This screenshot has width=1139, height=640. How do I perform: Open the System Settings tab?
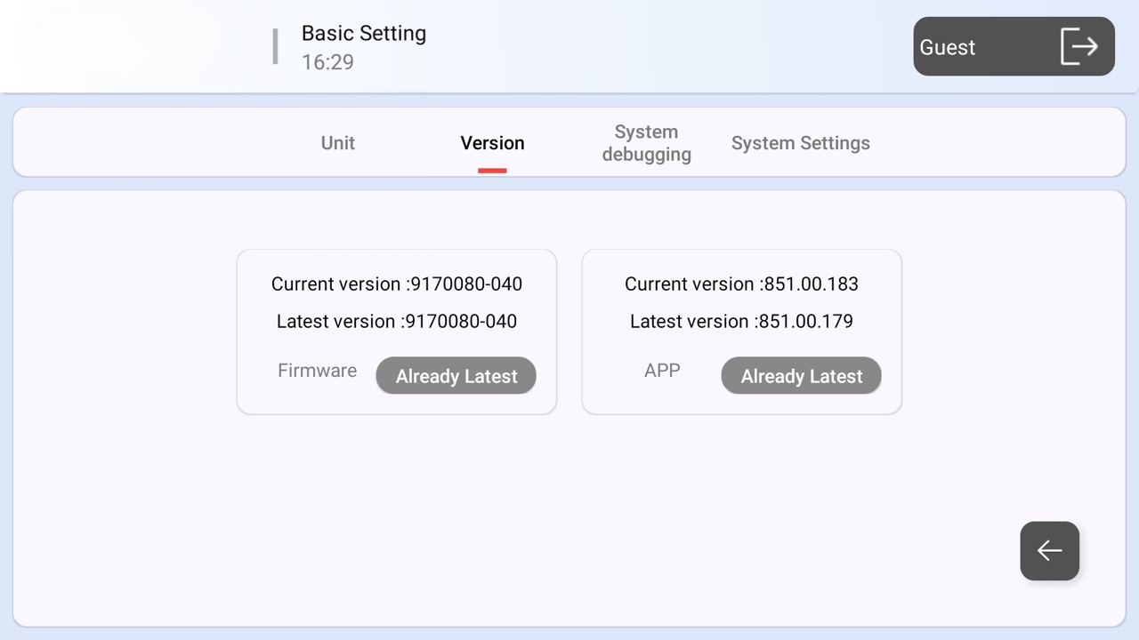[801, 143]
